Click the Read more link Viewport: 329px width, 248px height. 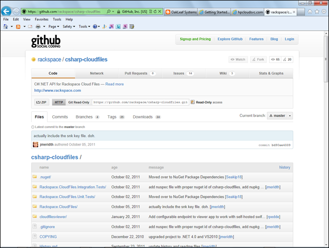tap(114, 84)
